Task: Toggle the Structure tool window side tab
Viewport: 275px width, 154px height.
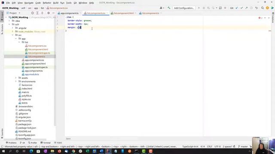Action: (x=2, y=29)
